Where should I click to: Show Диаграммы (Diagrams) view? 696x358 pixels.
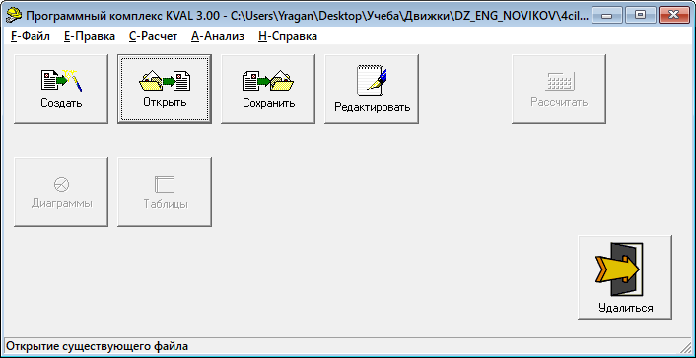pyautogui.click(x=61, y=193)
